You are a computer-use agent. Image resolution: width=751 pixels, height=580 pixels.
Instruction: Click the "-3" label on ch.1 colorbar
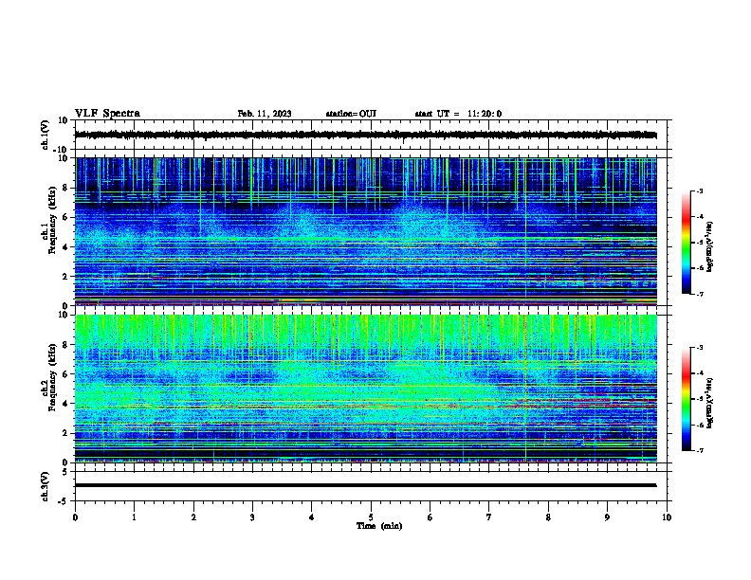[699, 190]
